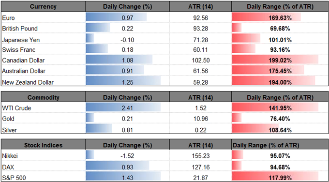Select the DAX ATR value 127.16

coord(201,167)
